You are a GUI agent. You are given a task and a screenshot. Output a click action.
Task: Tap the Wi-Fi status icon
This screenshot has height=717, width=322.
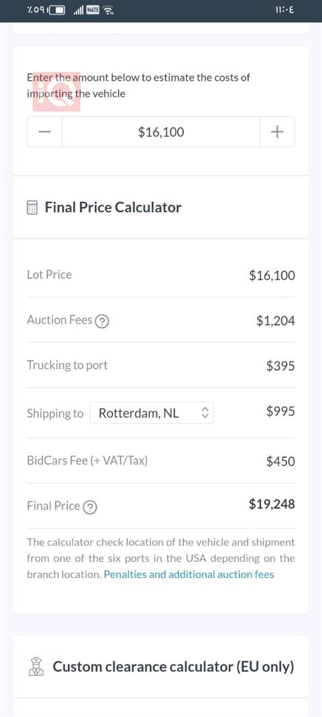[x=108, y=11]
